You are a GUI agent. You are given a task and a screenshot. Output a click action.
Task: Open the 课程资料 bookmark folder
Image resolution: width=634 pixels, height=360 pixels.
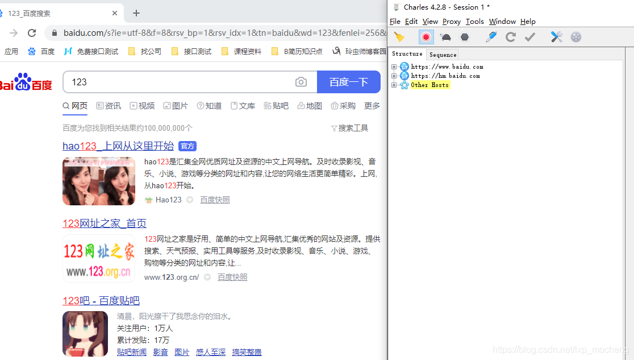click(241, 51)
